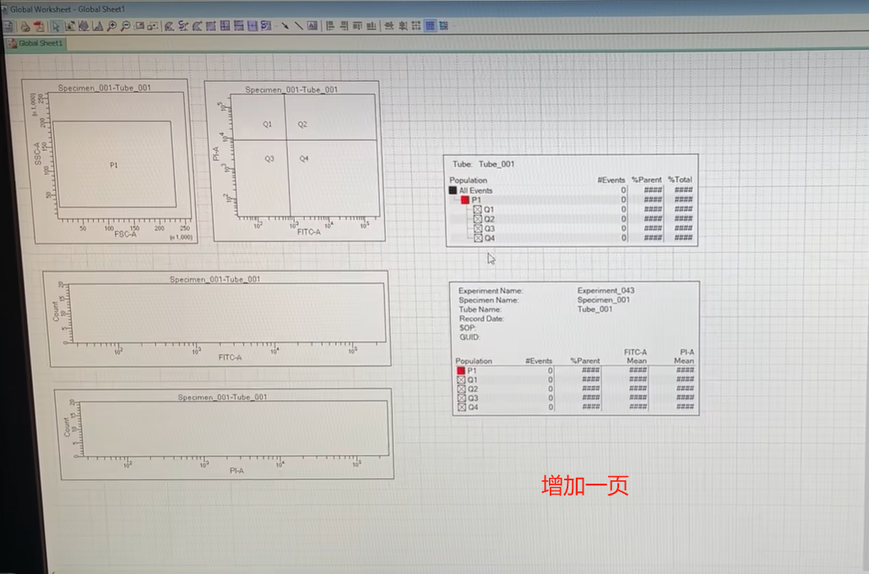Toggle the Snap to Grid icon
This screenshot has height=574, width=869.
(443, 26)
